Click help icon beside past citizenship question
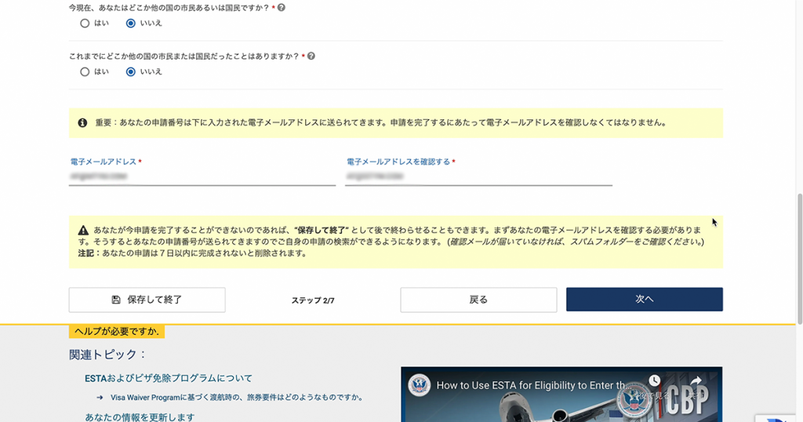The width and height of the screenshot is (803, 422). 311,56
